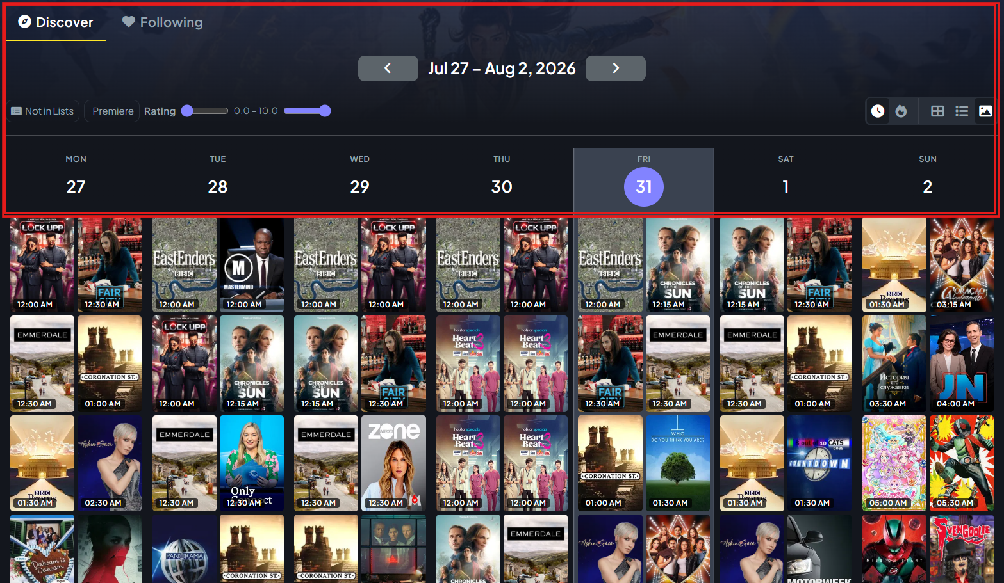The image size is (1004, 583).
Task: Open Tuesday's Chronicles of the Sun poster
Action: coord(252,363)
